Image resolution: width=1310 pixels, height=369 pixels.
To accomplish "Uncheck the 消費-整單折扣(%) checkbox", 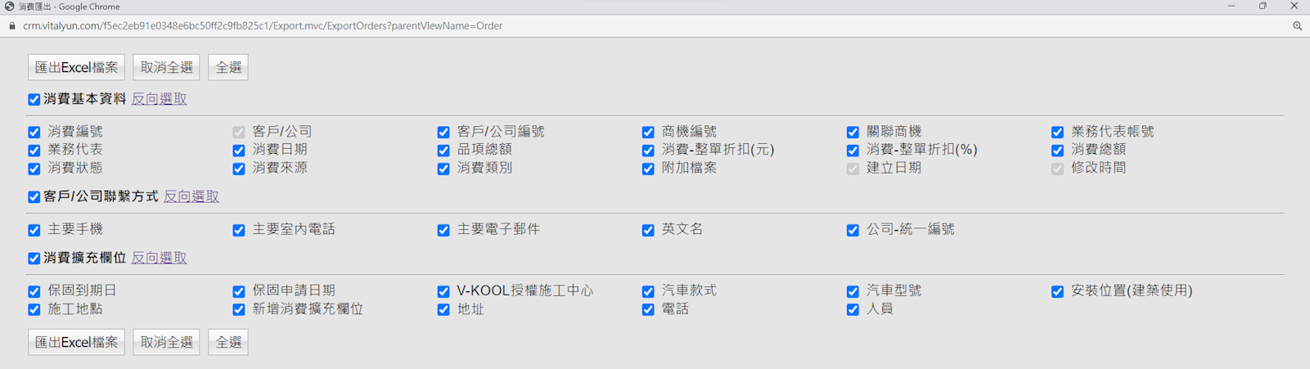I will click(853, 151).
